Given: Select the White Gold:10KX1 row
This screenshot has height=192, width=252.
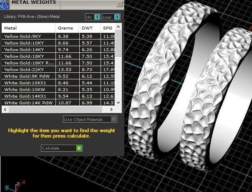Looking at the screenshot, I should 58,83.
